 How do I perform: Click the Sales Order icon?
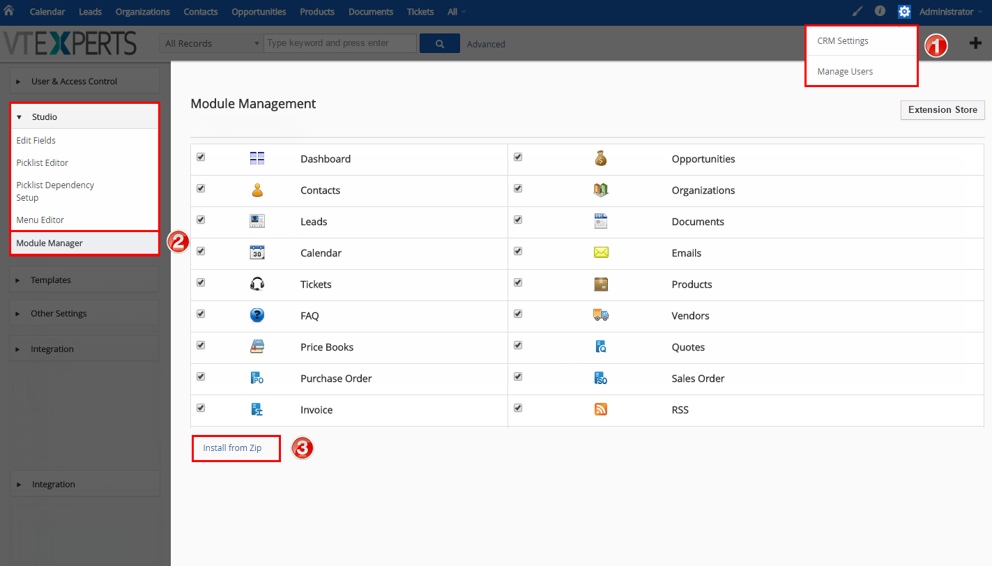coord(601,378)
